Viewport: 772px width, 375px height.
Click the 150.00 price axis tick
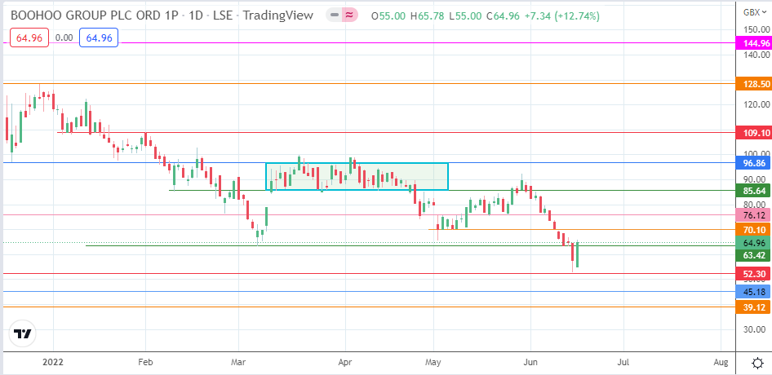coord(756,30)
